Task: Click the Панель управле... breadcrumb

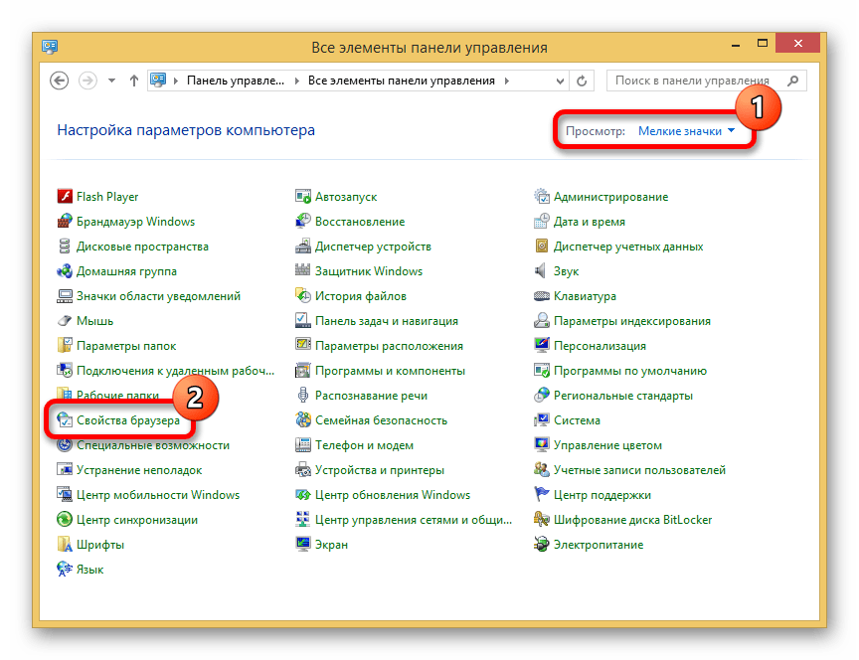Action: 236,81
